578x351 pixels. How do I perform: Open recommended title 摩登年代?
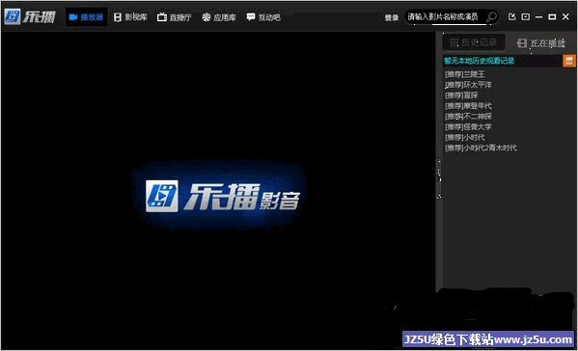(x=468, y=106)
